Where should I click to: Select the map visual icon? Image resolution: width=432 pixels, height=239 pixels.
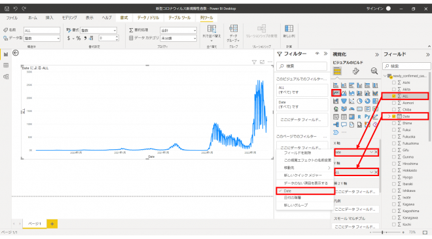[336, 109]
